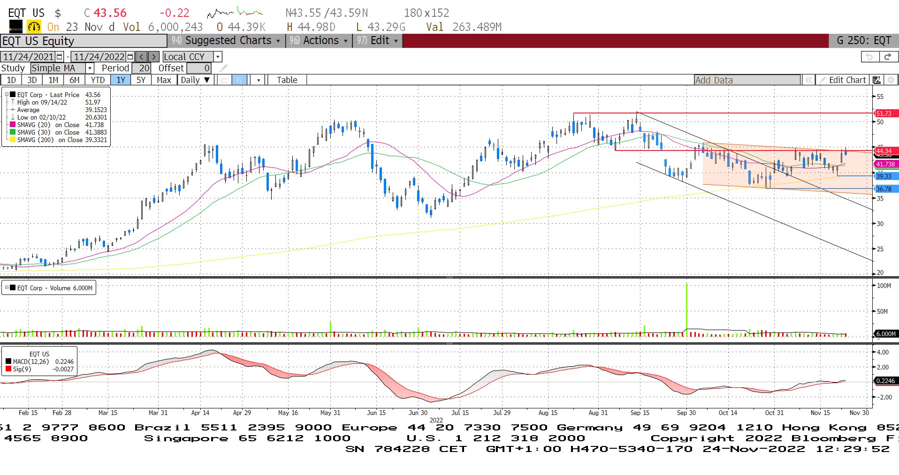Collapse the EQT Corp Last Price legend tree
Image resolution: width=899 pixels, height=475 pixels.
(x=7, y=94)
